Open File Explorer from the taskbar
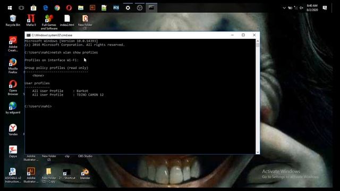The image size is (340, 191). (x=81, y=8)
